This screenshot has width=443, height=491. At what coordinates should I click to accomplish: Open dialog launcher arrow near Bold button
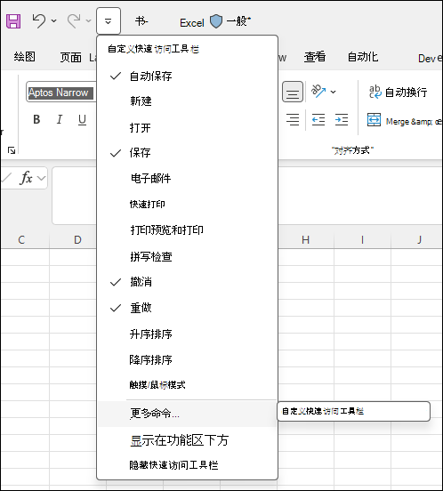click(12, 150)
